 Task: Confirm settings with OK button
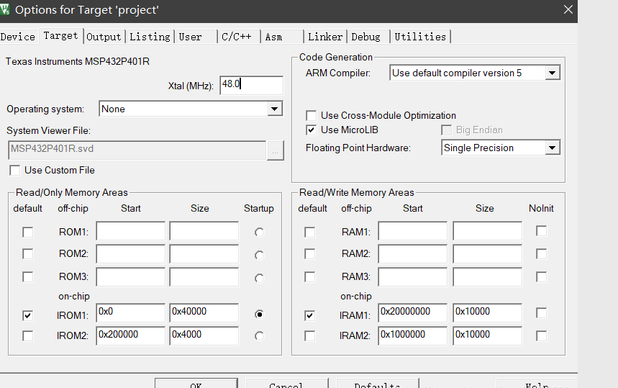[196, 383]
